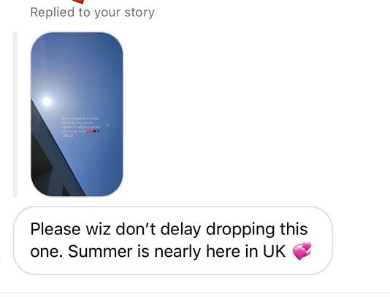Click the word "Summer" in the message
Image resolution: width=390 pixels, height=297 pixels.
pos(101,251)
